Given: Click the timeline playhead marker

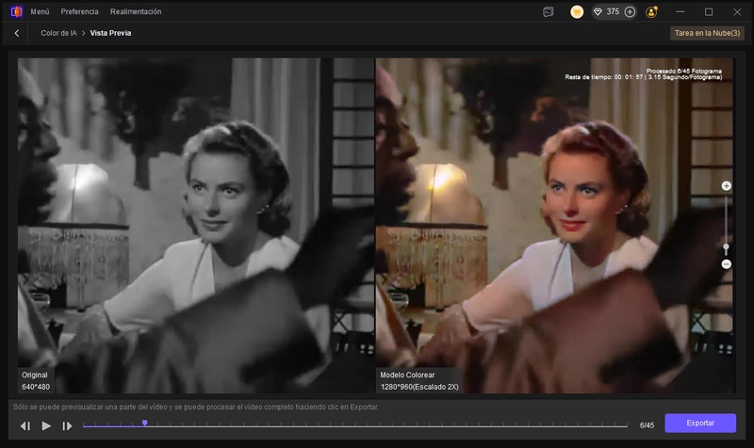Looking at the screenshot, I should pyautogui.click(x=144, y=423).
